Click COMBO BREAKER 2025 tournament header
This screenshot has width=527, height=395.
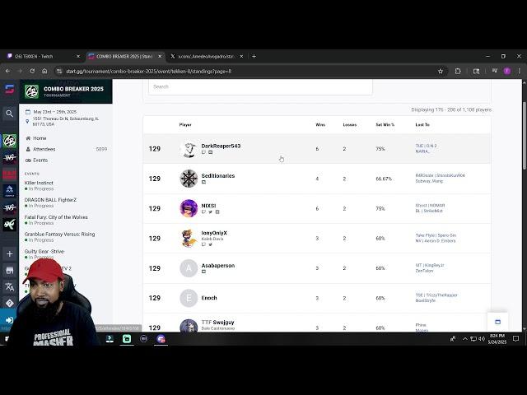tap(66, 91)
